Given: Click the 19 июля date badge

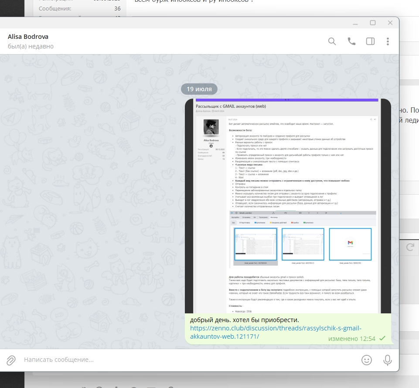Looking at the screenshot, I should pos(199,89).
